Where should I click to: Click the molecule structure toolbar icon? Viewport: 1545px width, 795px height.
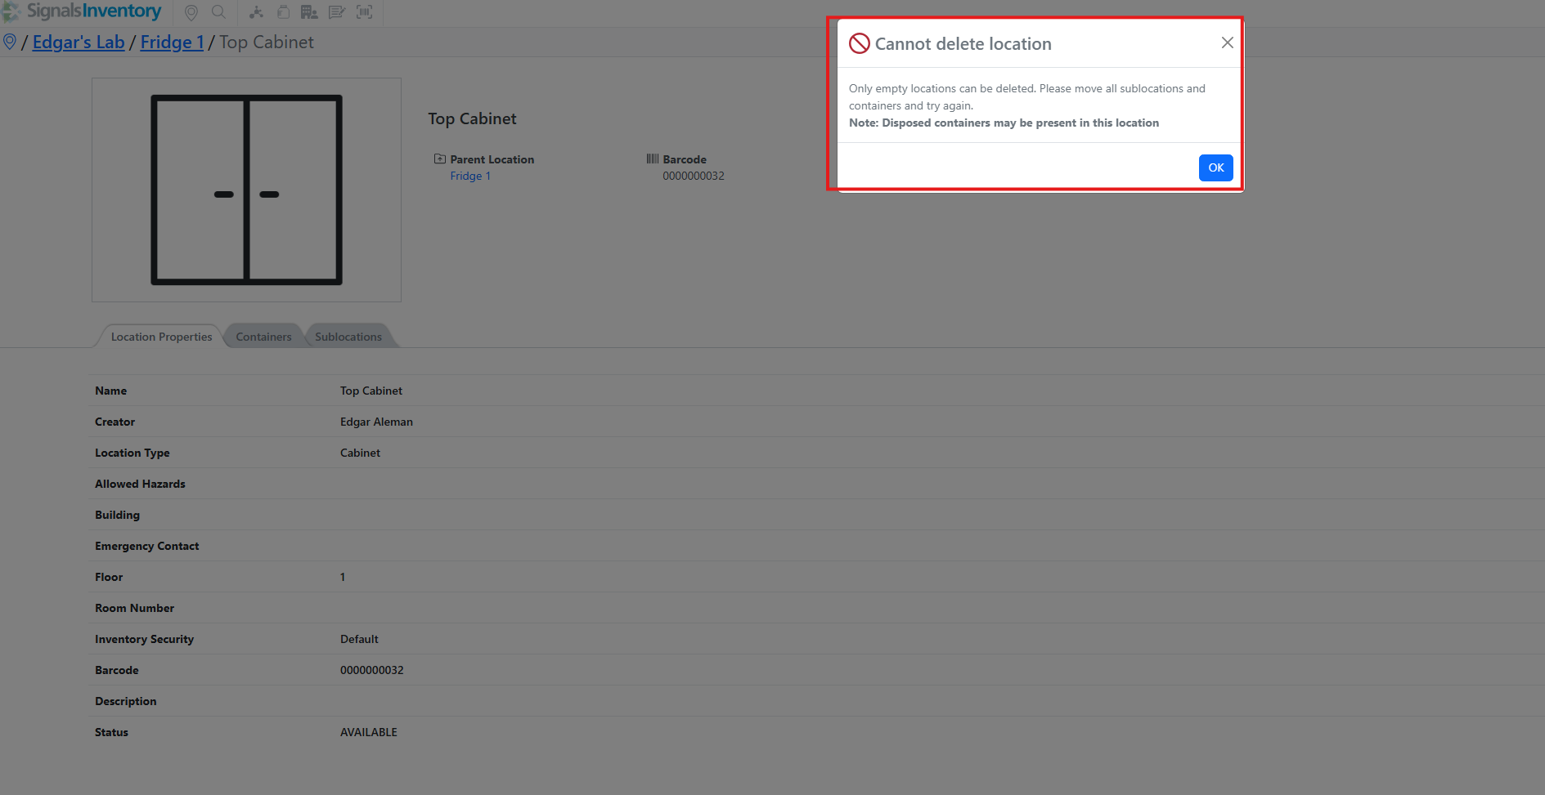click(256, 12)
